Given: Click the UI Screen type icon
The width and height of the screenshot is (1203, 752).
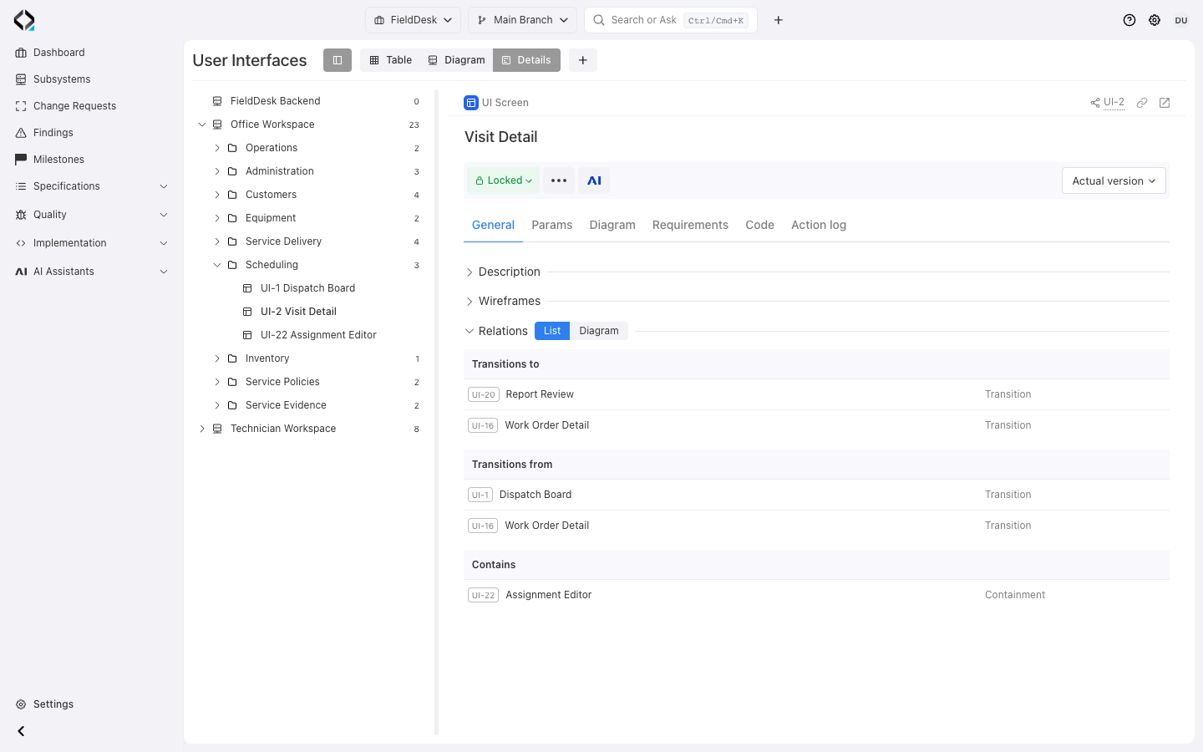Looking at the screenshot, I should [471, 103].
